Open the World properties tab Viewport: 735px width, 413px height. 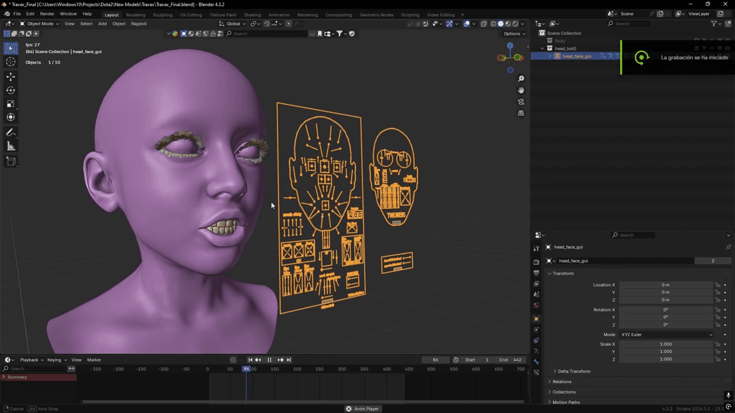tap(536, 306)
